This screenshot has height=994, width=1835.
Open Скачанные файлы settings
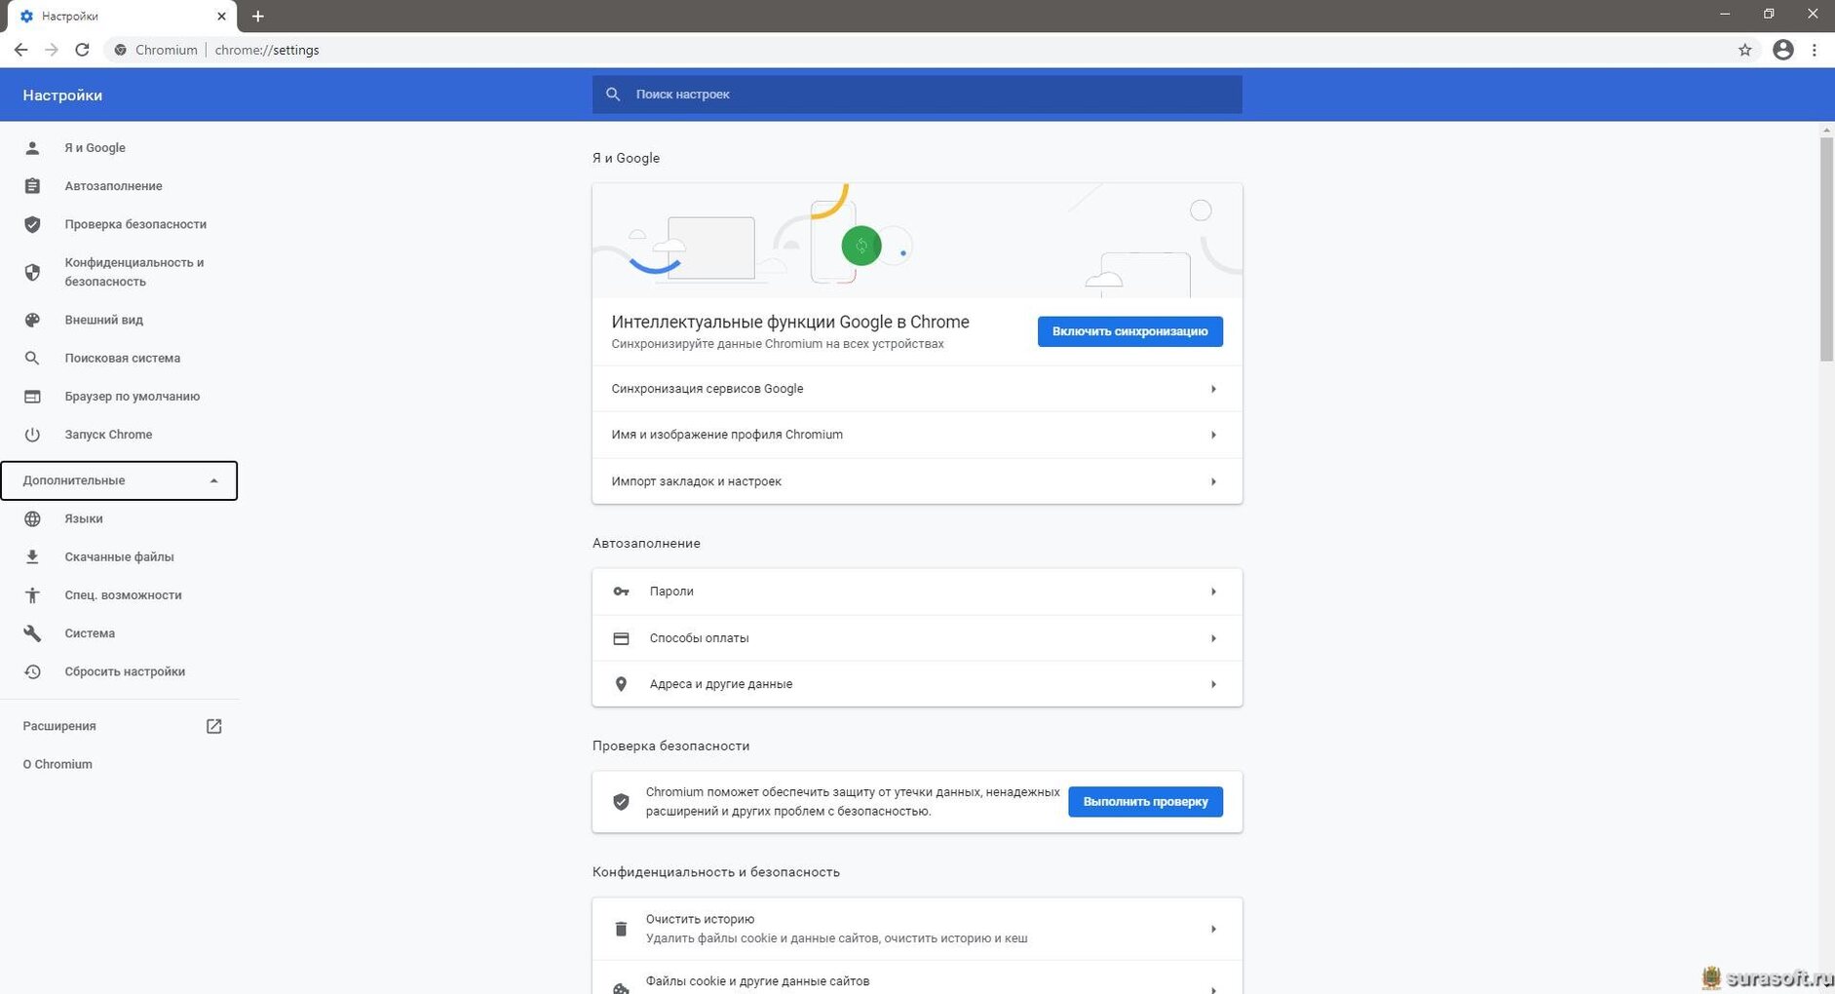click(119, 557)
